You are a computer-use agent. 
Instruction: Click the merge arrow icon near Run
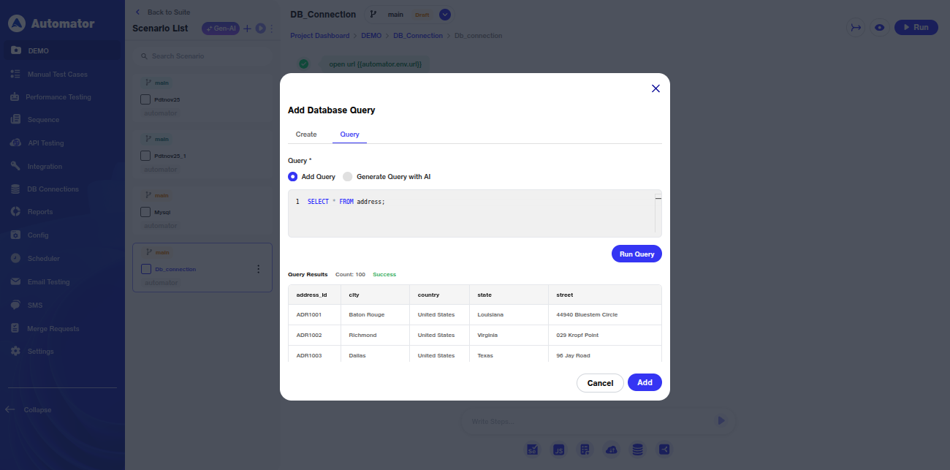856,27
